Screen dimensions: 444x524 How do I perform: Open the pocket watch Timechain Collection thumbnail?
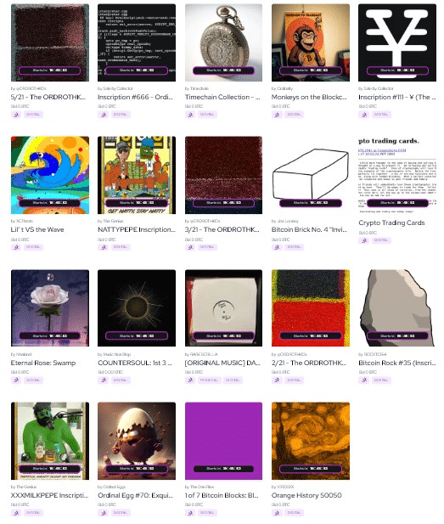pos(223,42)
